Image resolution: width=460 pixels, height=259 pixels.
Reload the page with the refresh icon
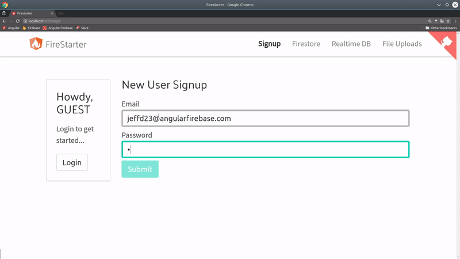[x=18, y=21]
